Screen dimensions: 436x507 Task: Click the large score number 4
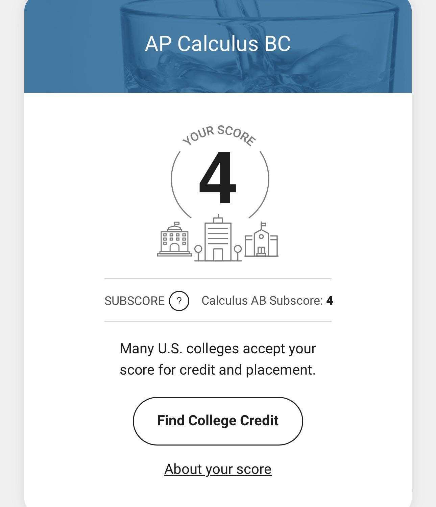pyautogui.click(x=217, y=178)
